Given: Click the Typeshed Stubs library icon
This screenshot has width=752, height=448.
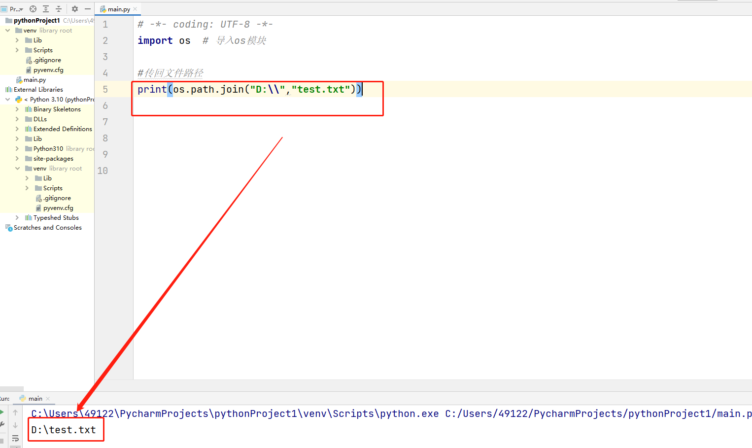Looking at the screenshot, I should (x=29, y=217).
